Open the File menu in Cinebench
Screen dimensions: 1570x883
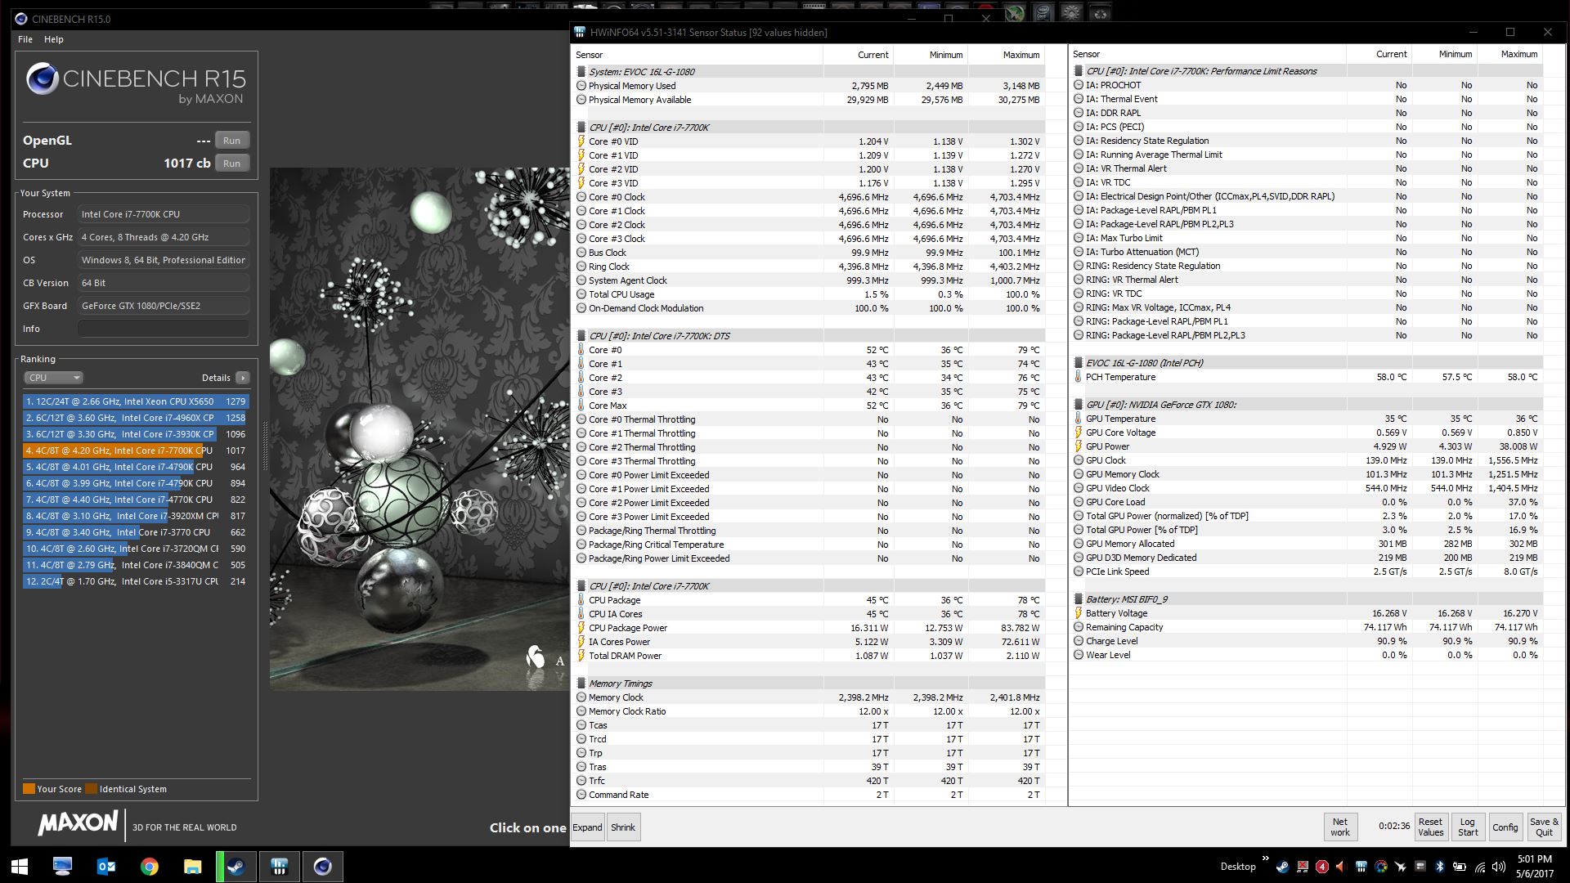pyautogui.click(x=25, y=39)
